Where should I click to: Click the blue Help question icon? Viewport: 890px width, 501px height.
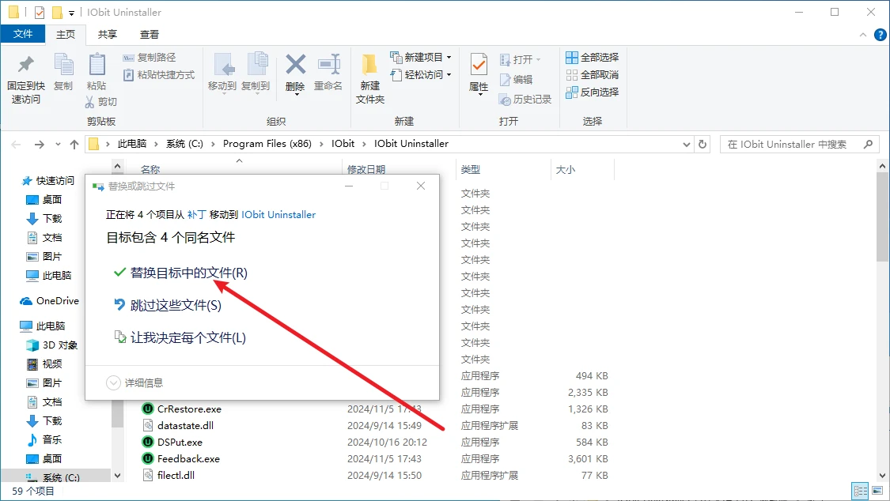pos(880,35)
